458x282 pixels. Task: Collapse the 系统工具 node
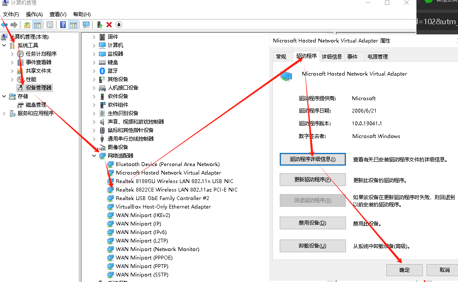4,45
